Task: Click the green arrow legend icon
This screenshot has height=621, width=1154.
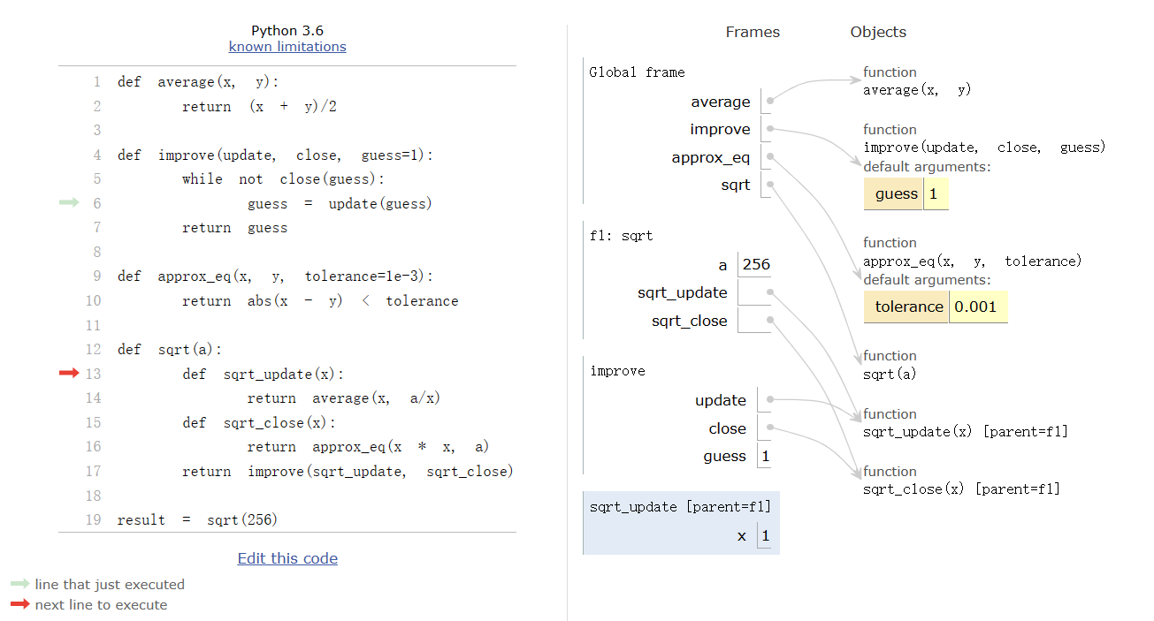Action: point(19,584)
